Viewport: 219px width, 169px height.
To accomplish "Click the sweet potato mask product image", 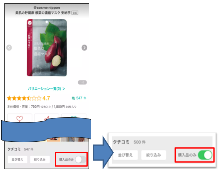I will (x=47, y=48).
